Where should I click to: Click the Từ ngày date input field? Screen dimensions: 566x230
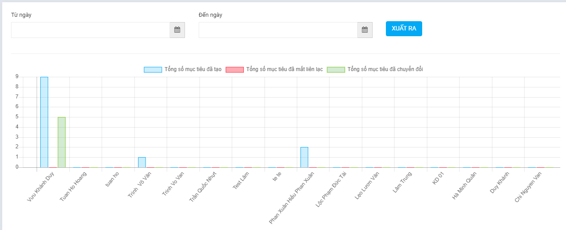pyautogui.click(x=90, y=30)
